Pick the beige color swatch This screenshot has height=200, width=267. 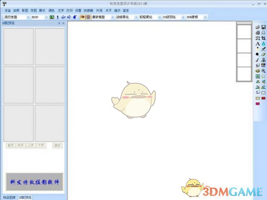[x=258, y=98]
